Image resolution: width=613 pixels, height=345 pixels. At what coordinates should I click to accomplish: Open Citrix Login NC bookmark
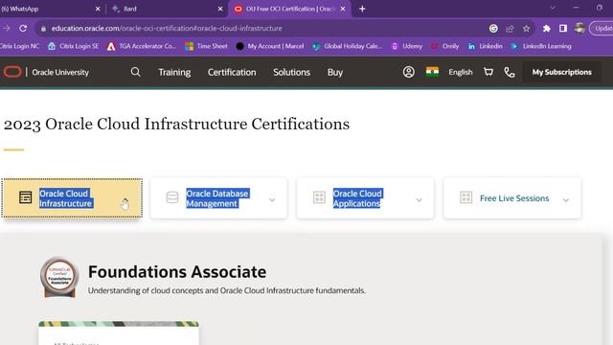pyautogui.click(x=19, y=46)
